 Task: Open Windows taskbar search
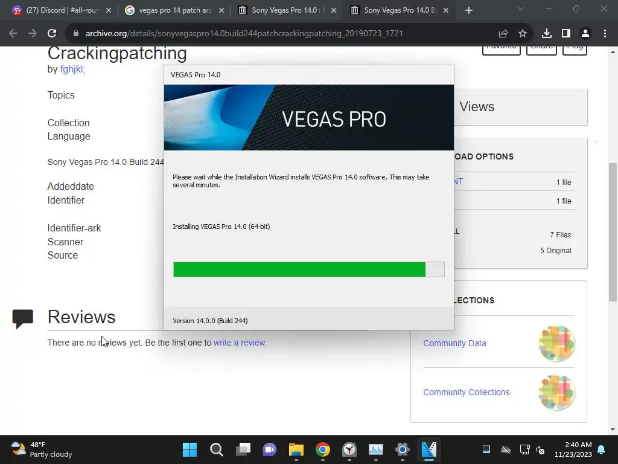click(217, 449)
